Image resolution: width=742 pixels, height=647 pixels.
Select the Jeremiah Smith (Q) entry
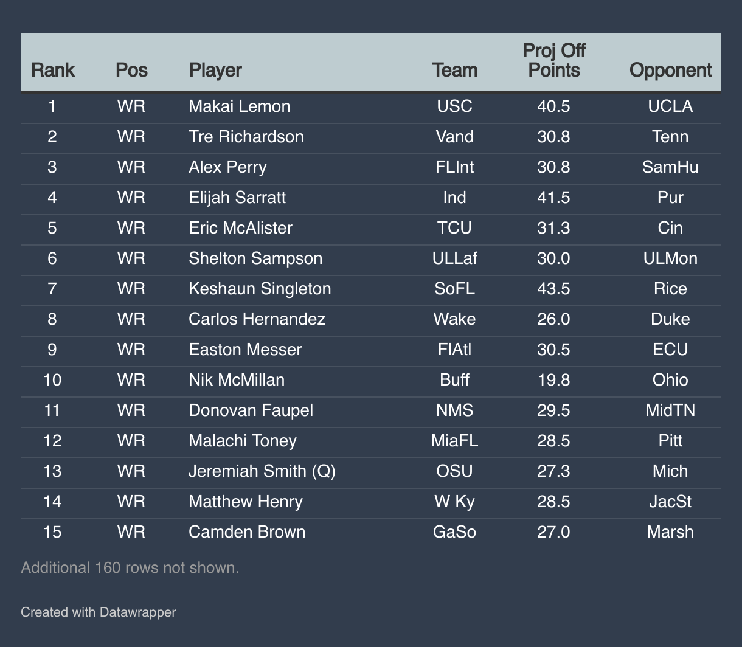click(x=262, y=471)
